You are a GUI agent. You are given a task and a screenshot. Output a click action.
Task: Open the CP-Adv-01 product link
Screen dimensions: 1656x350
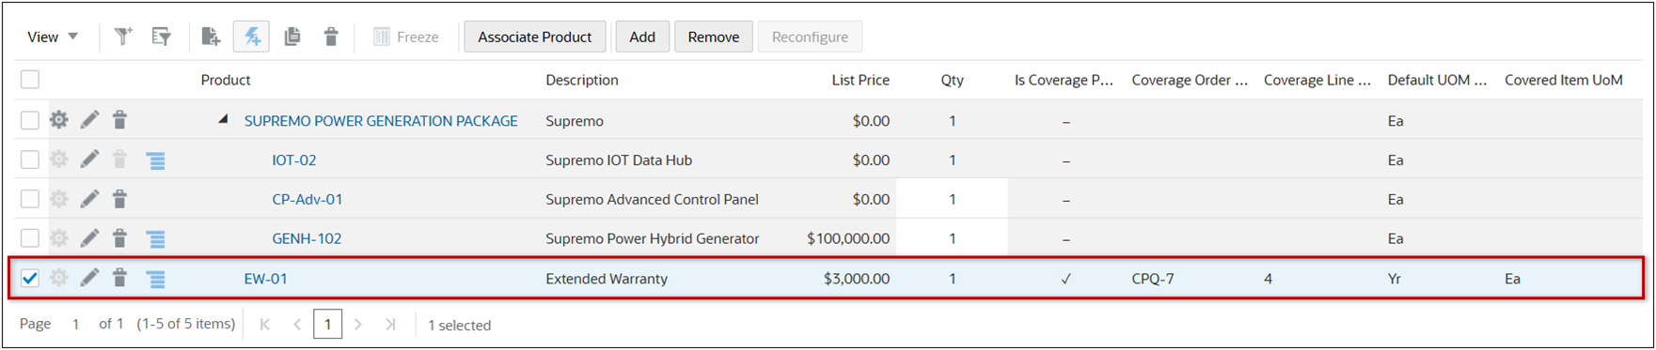(x=308, y=199)
